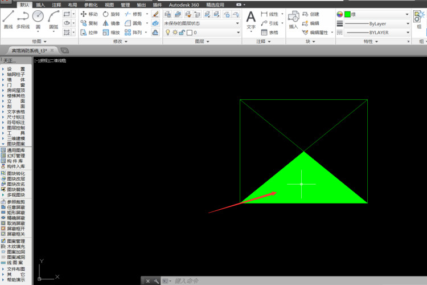Click the 阵列 array tool
This screenshot has width=427, height=285.
pos(133,32)
